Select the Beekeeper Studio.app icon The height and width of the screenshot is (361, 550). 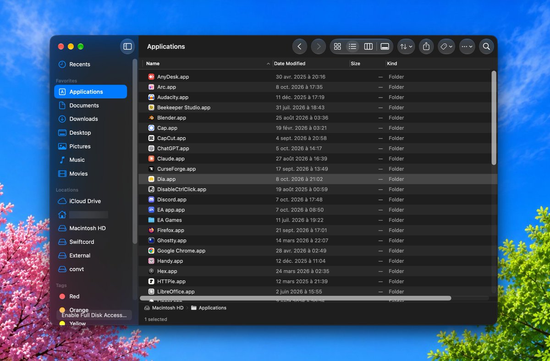click(151, 108)
